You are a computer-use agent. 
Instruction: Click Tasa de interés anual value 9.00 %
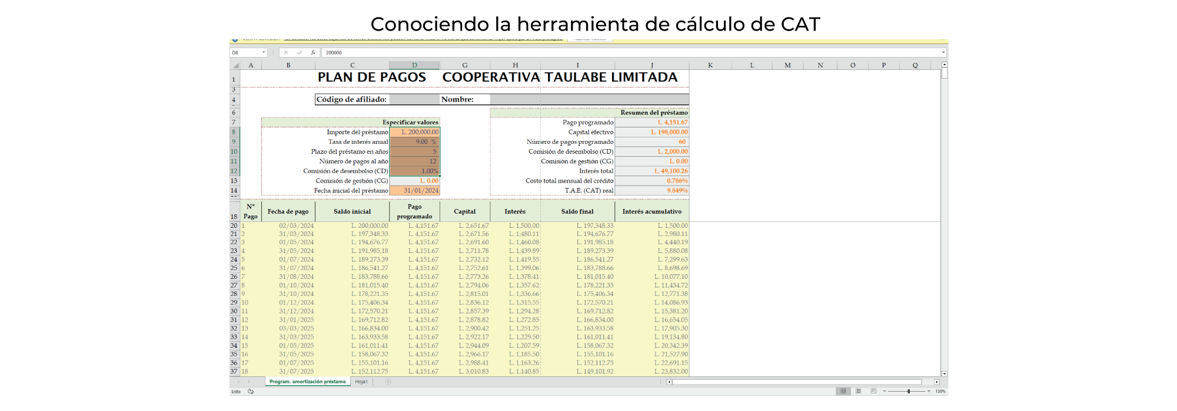414,142
